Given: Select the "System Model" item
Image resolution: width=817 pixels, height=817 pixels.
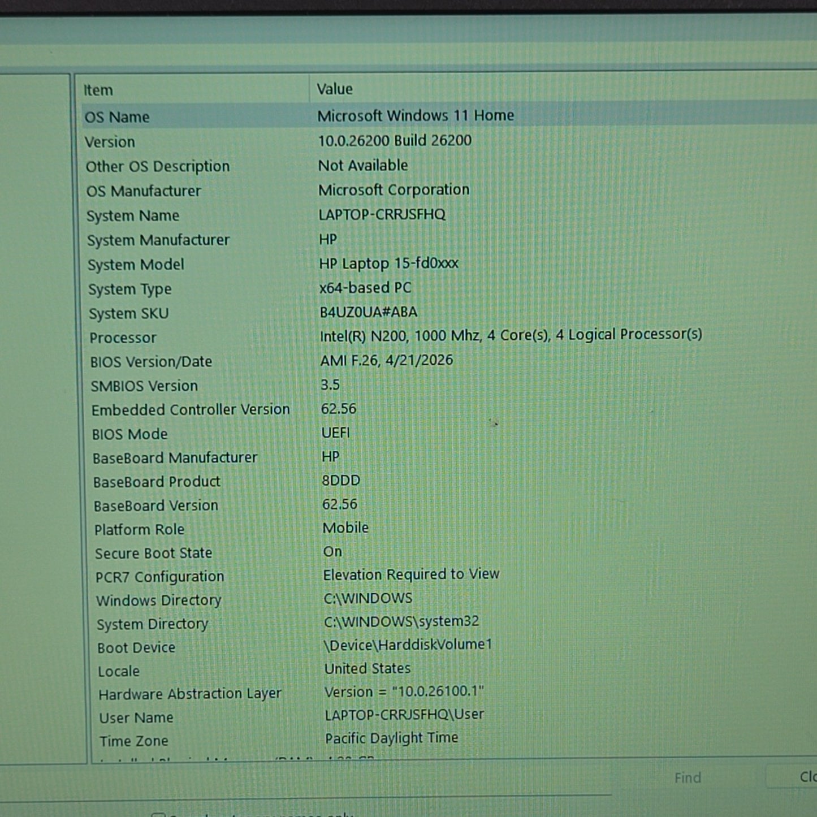Looking at the screenshot, I should click(136, 265).
